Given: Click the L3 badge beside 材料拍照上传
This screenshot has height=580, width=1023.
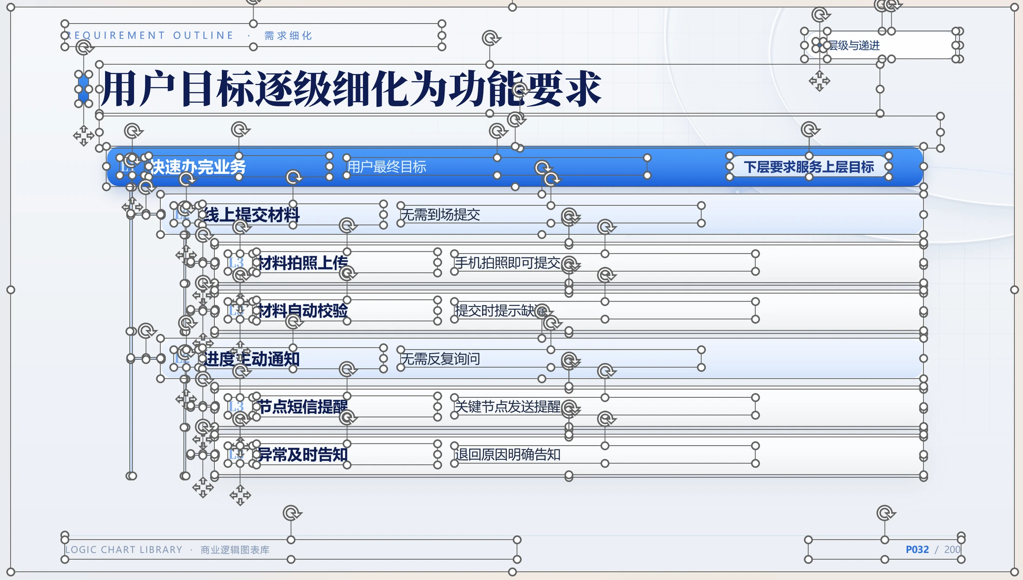Looking at the screenshot, I should click(x=236, y=263).
